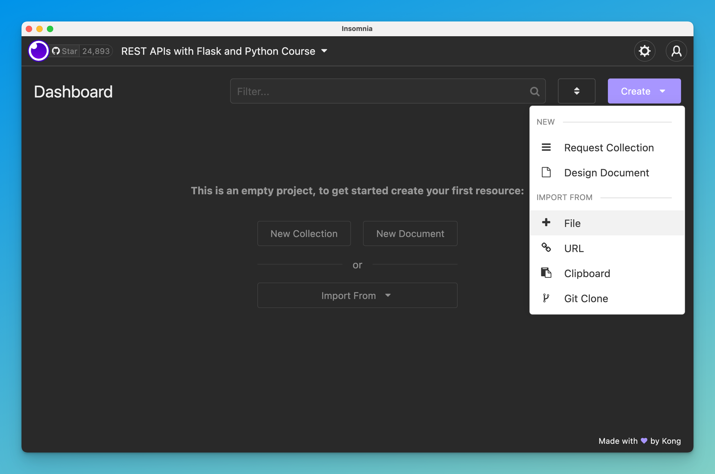Screen dimensions: 715x474
Task: Click the user account icon
Action: tap(676, 51)
